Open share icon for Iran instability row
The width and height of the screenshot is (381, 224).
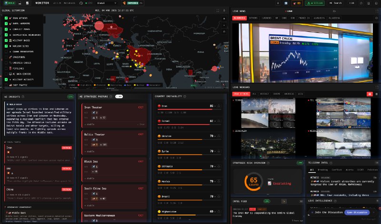[219, 106]
